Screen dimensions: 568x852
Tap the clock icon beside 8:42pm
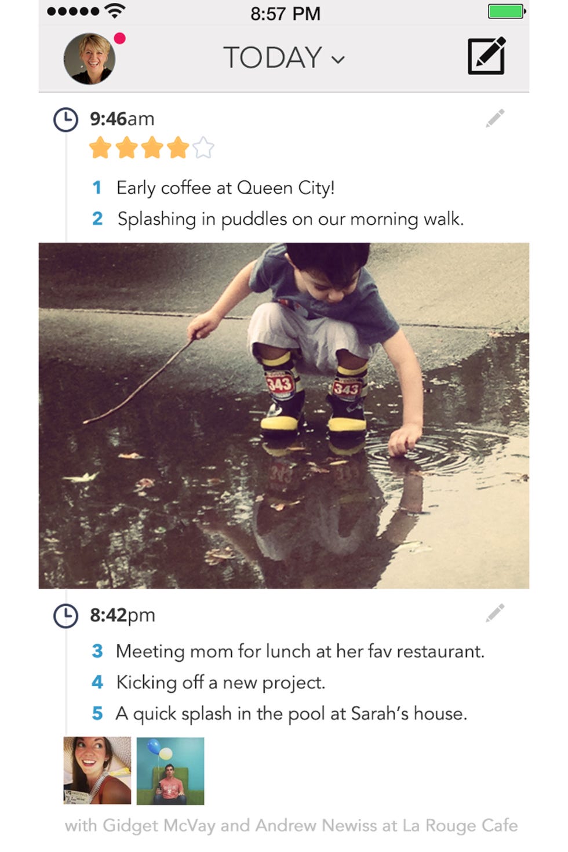click(x=65, y=616)
